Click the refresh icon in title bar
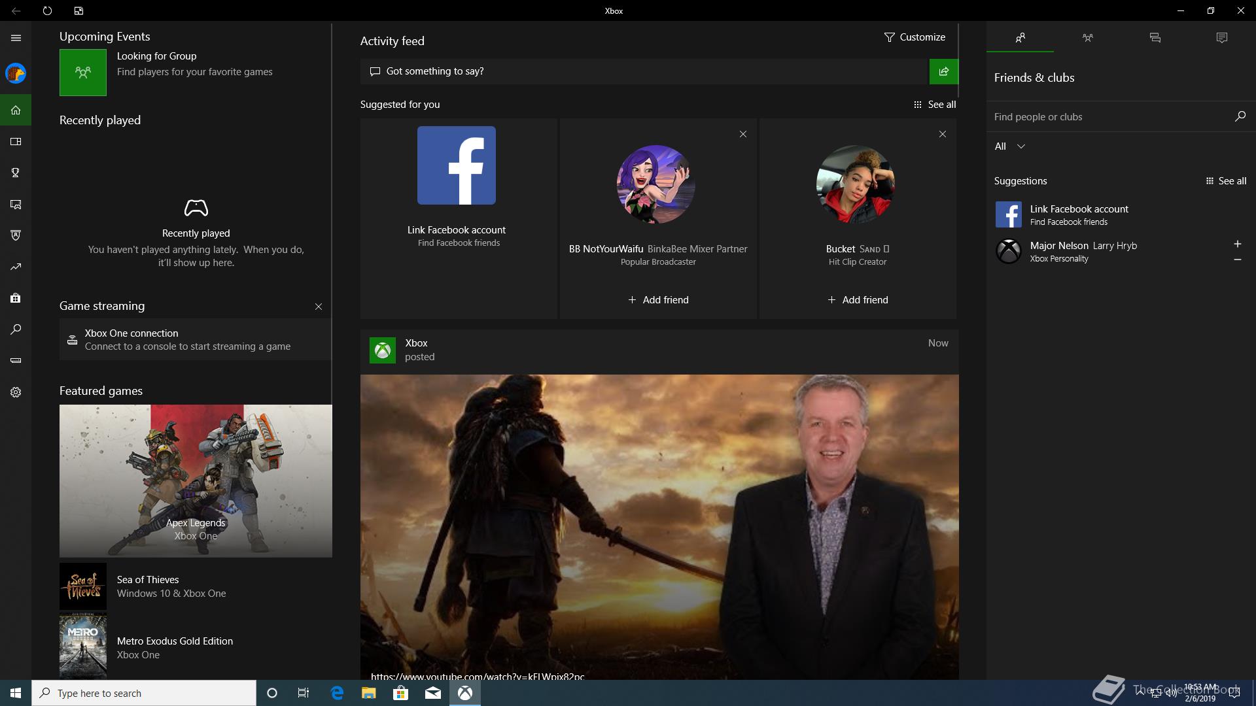The image size is (1256, 706). (x=47, y=10)
